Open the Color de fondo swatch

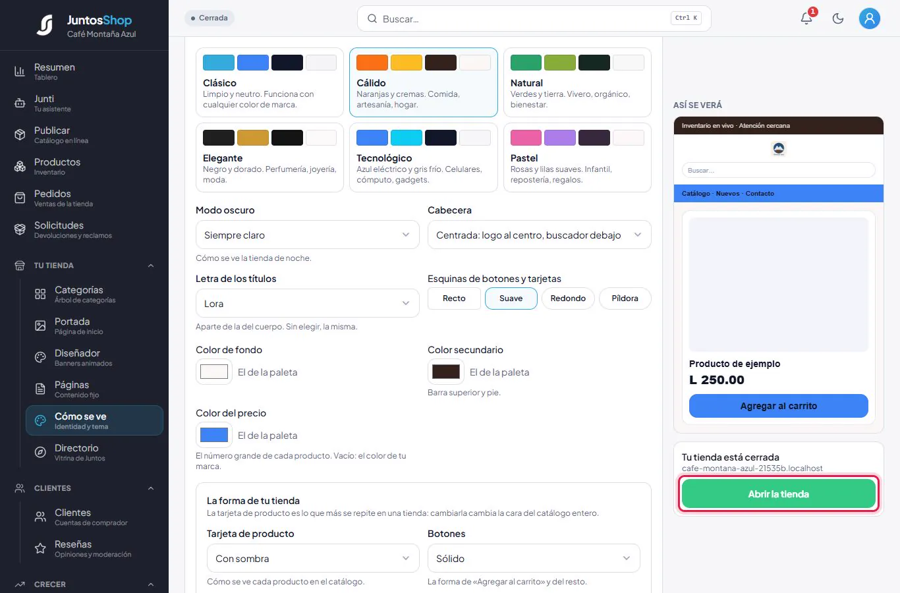tap(214, 372)
